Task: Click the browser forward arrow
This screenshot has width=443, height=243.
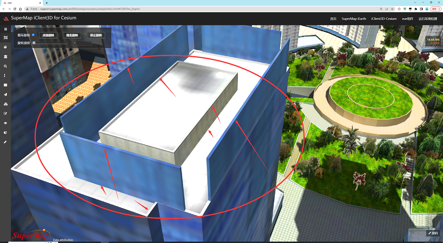Action: (x=10, y=9)
